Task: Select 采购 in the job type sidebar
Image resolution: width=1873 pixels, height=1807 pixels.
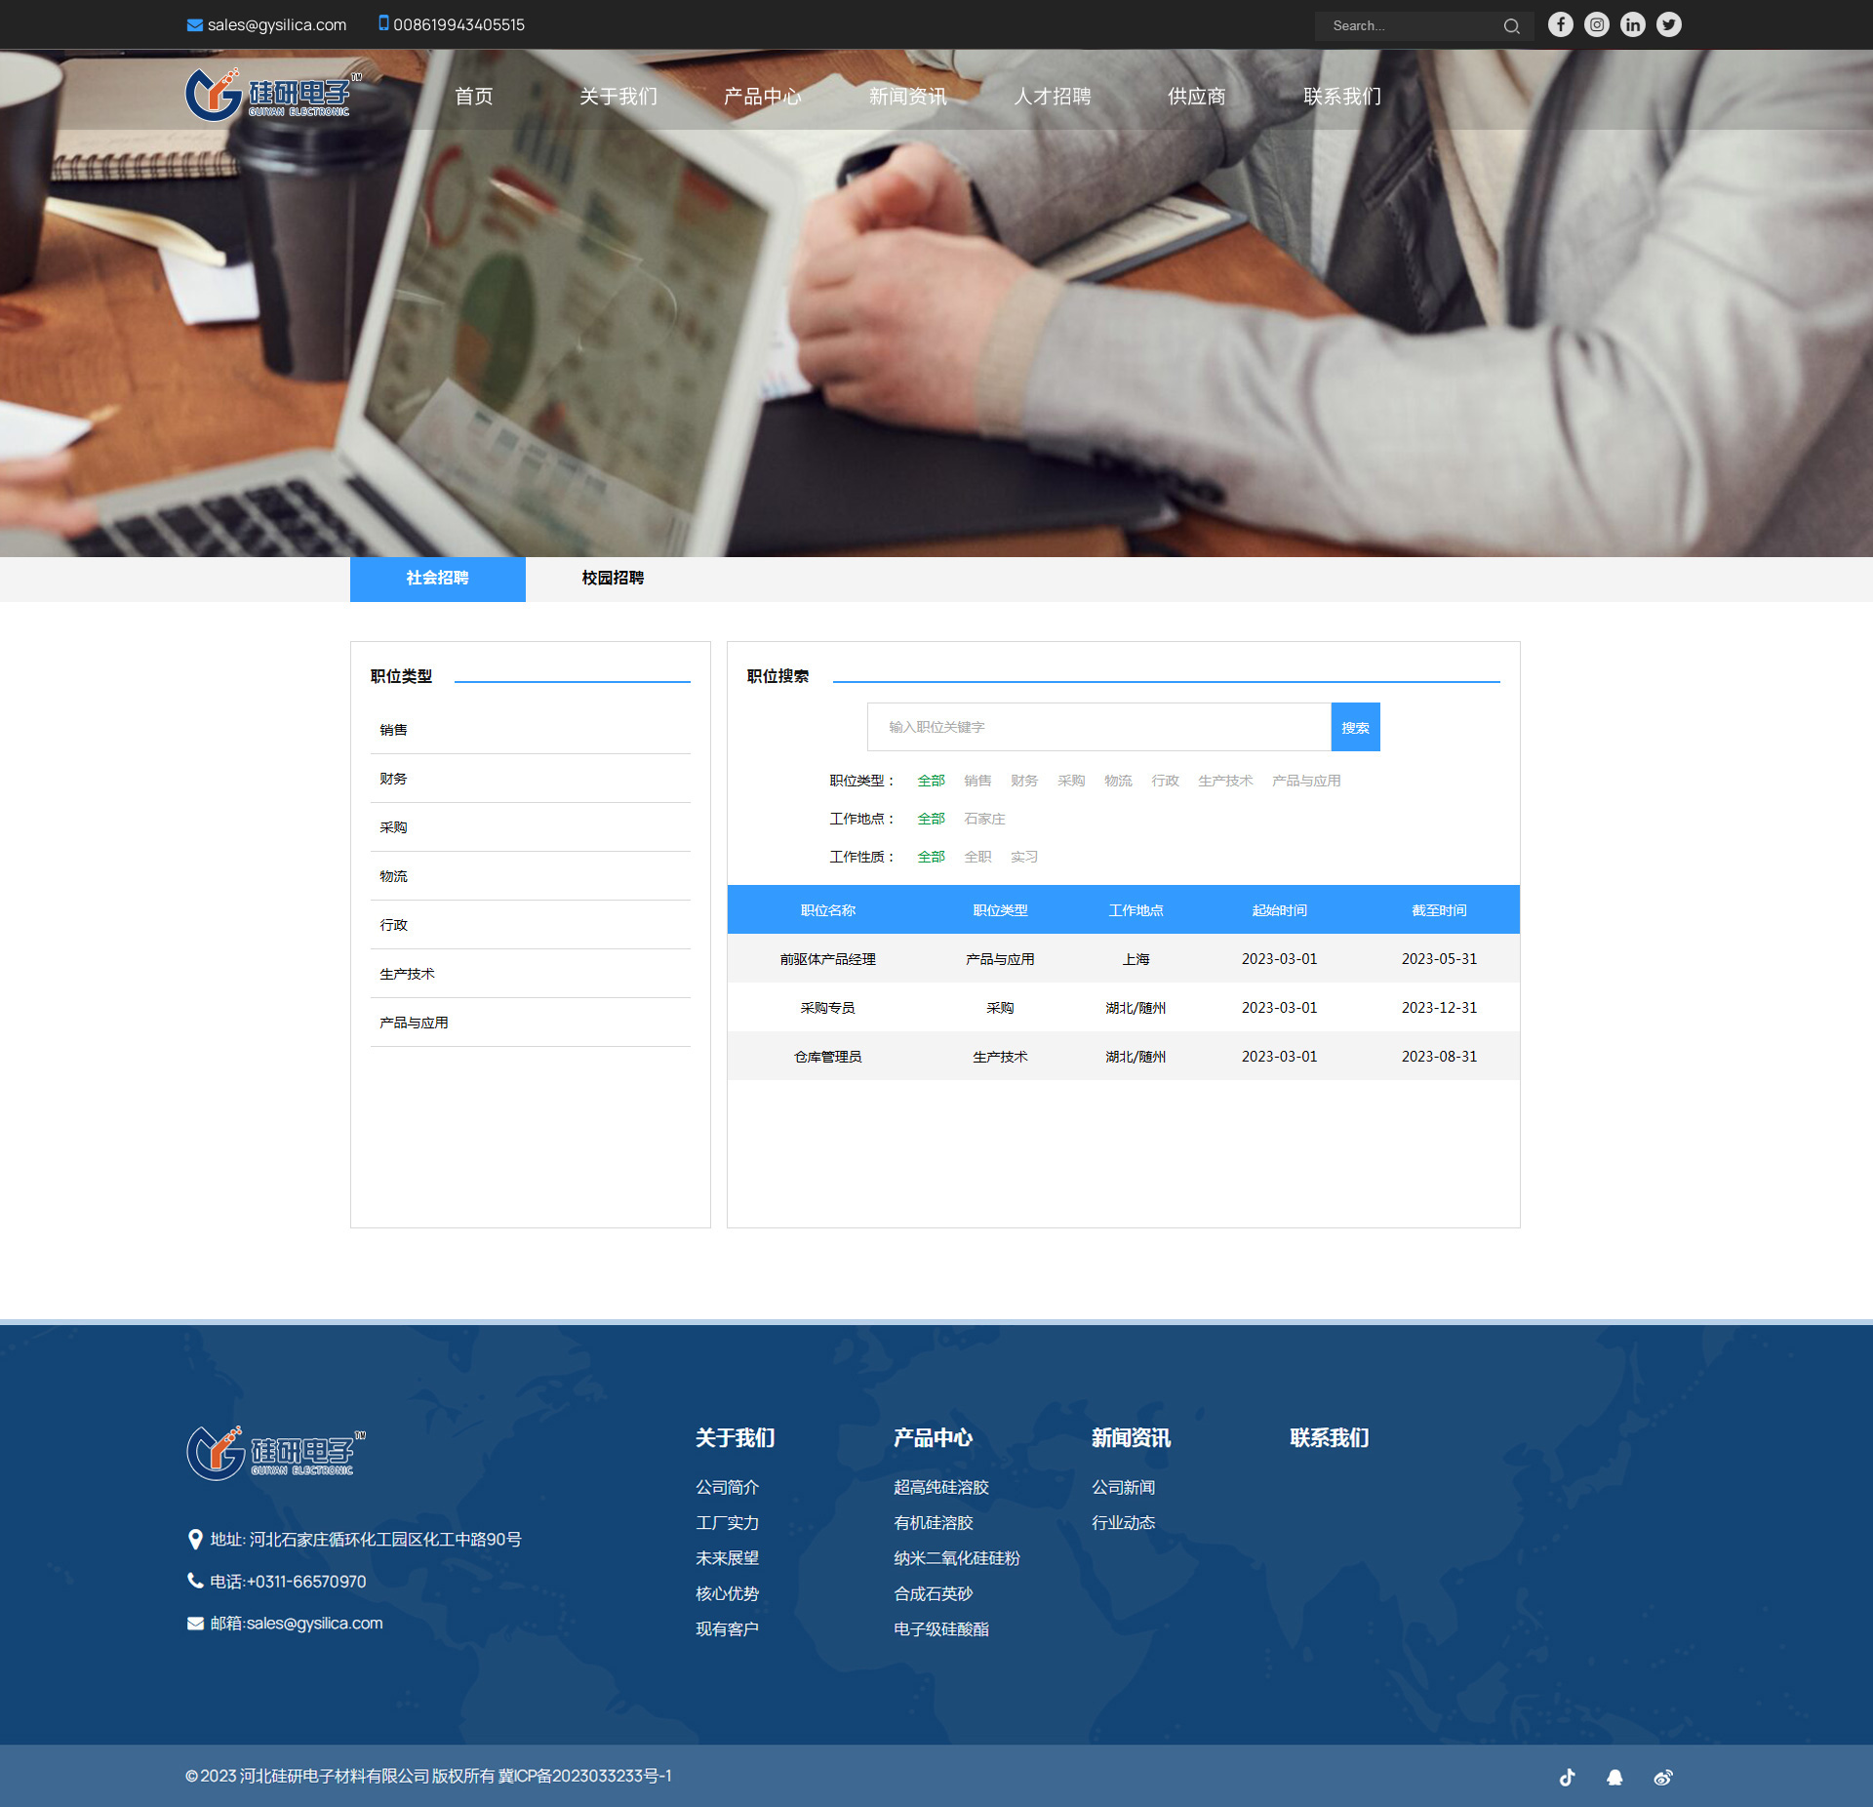Action: [531, 827]
